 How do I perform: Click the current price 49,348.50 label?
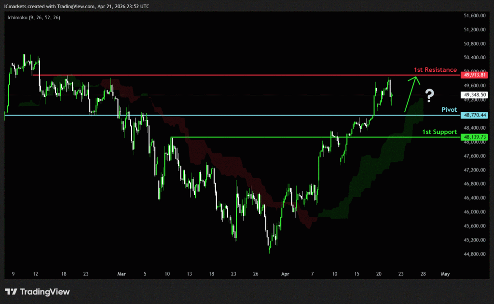pos(475,95)
